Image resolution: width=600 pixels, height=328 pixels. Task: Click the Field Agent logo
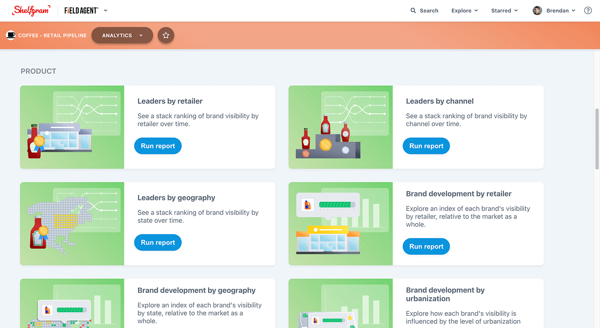(x=81, y=10)
